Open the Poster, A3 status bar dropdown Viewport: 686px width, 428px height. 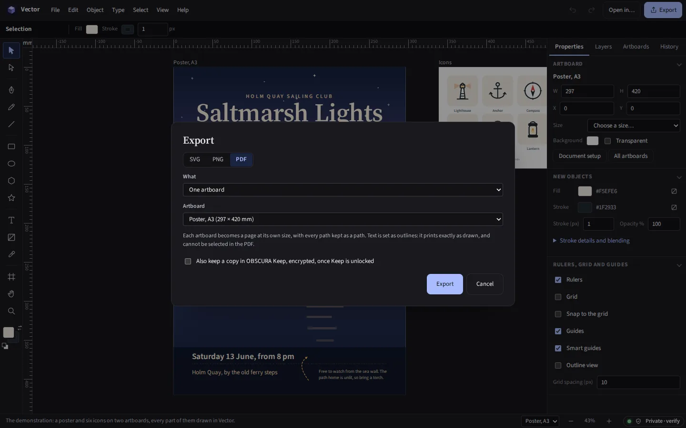tap(540, 421)
